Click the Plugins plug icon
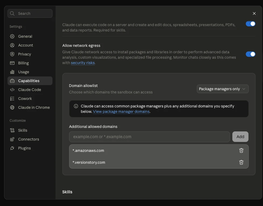Screen dimensions: 263x206 tap(12, 148)
